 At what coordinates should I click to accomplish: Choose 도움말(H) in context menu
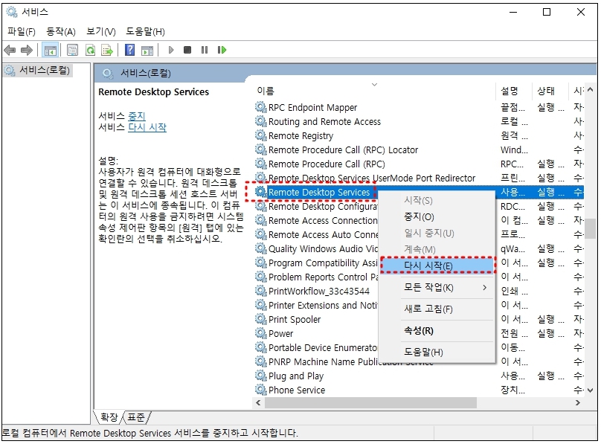click(x=437, y=352)
